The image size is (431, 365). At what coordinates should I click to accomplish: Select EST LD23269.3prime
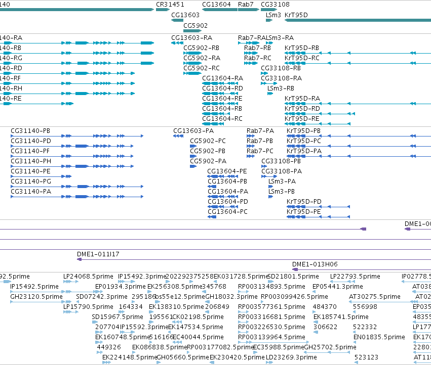pyautogui.click(x=269, y=362)
